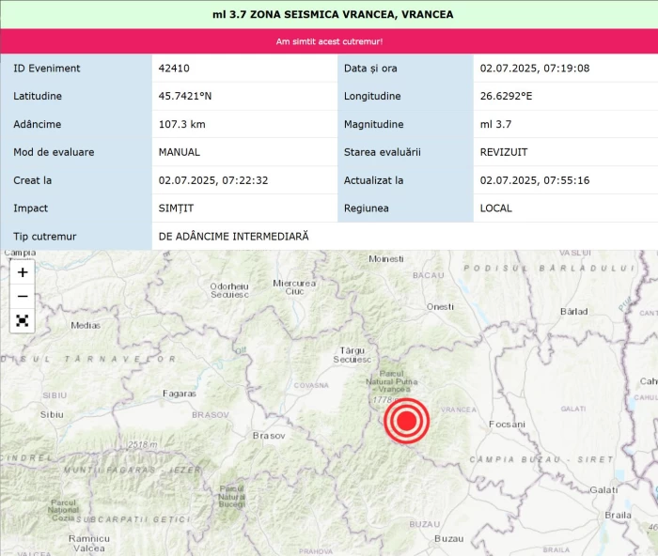Select the REVIZUIT evaluation status value
The height and width of the screenshot is (556, 658).
[x=504, y=152]
